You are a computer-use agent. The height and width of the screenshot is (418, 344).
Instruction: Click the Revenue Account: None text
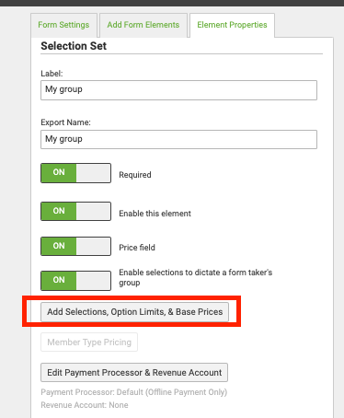[85, 405]
